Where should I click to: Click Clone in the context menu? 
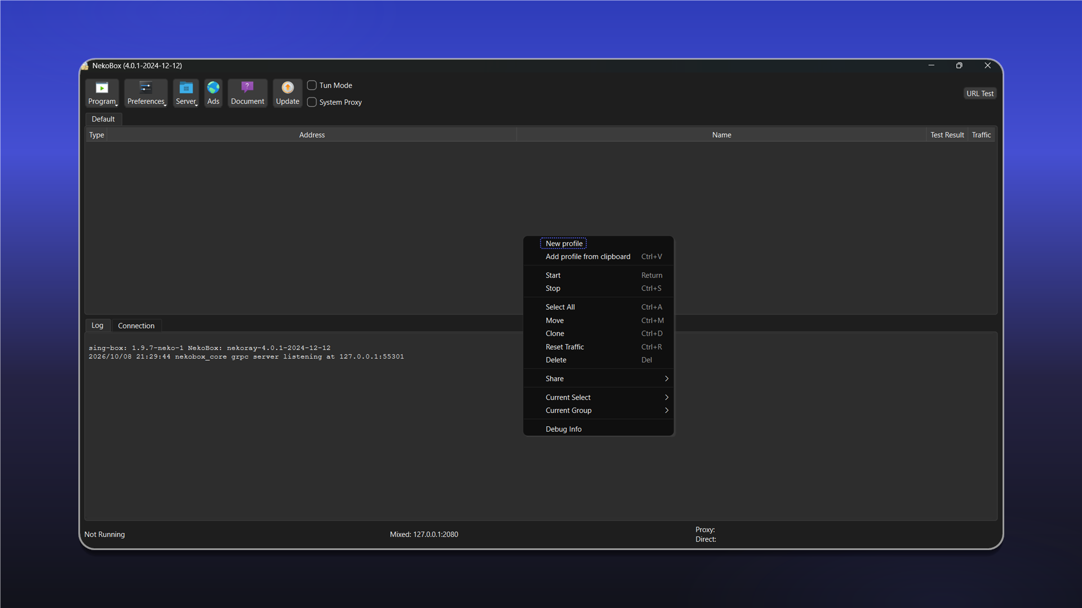pos(598,333)
